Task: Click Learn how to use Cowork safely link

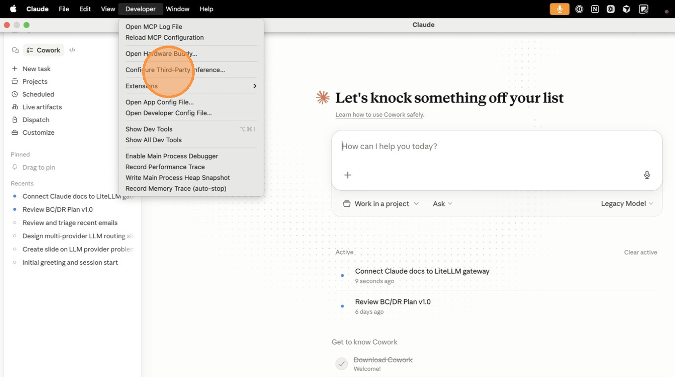Action: (379, 115)
